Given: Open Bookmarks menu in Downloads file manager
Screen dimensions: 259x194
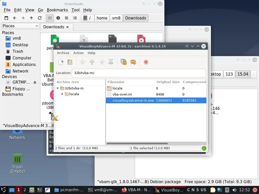Looking at the screenshot, I should 57,10.
